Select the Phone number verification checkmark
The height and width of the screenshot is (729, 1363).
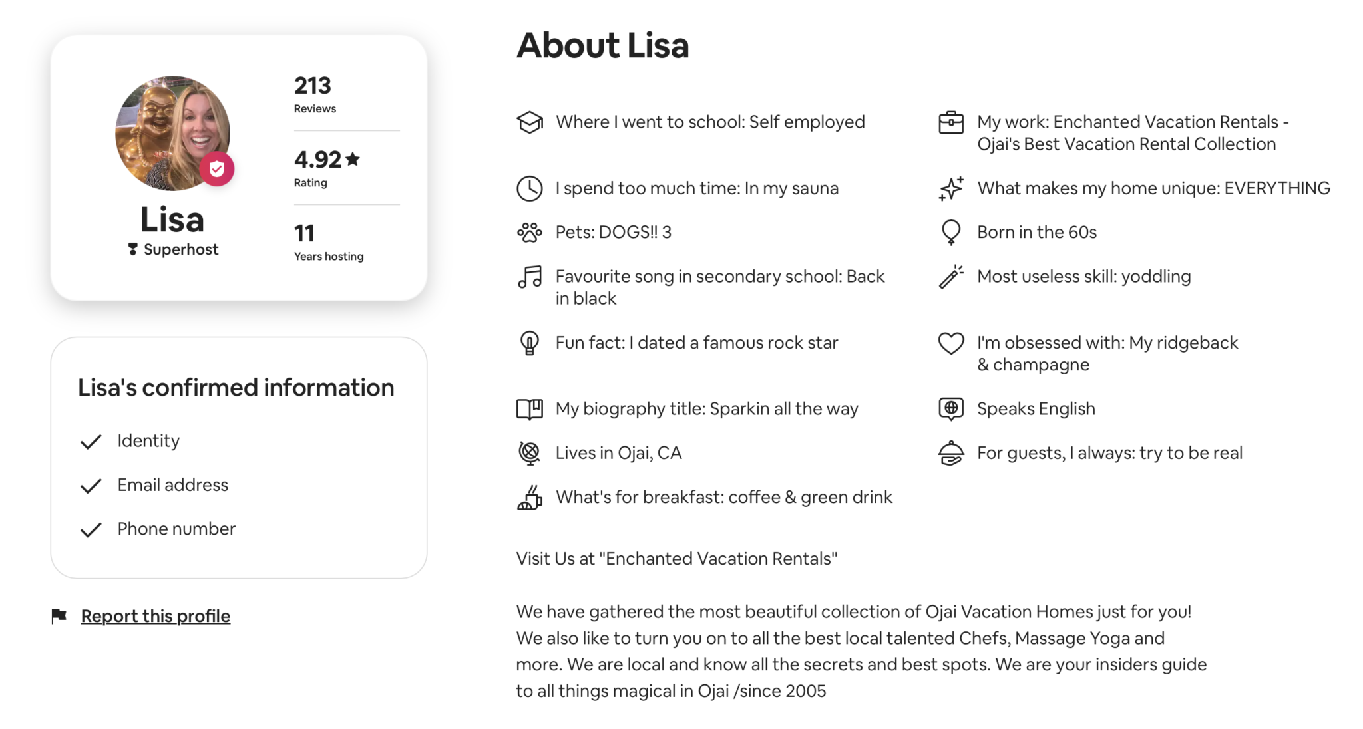point(91,529)
